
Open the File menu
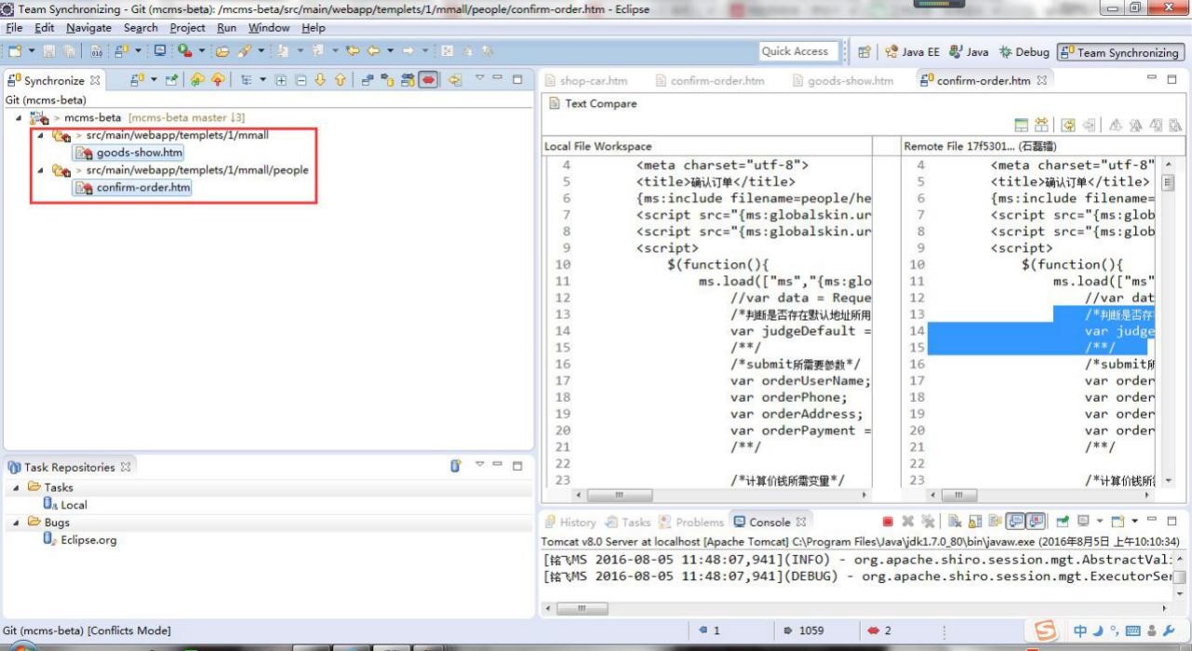tap(15, 28)
